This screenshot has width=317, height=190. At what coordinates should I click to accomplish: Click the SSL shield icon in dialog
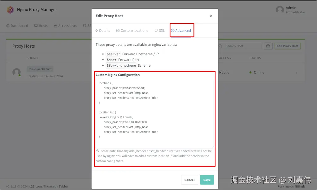click(x=156, y=31)
